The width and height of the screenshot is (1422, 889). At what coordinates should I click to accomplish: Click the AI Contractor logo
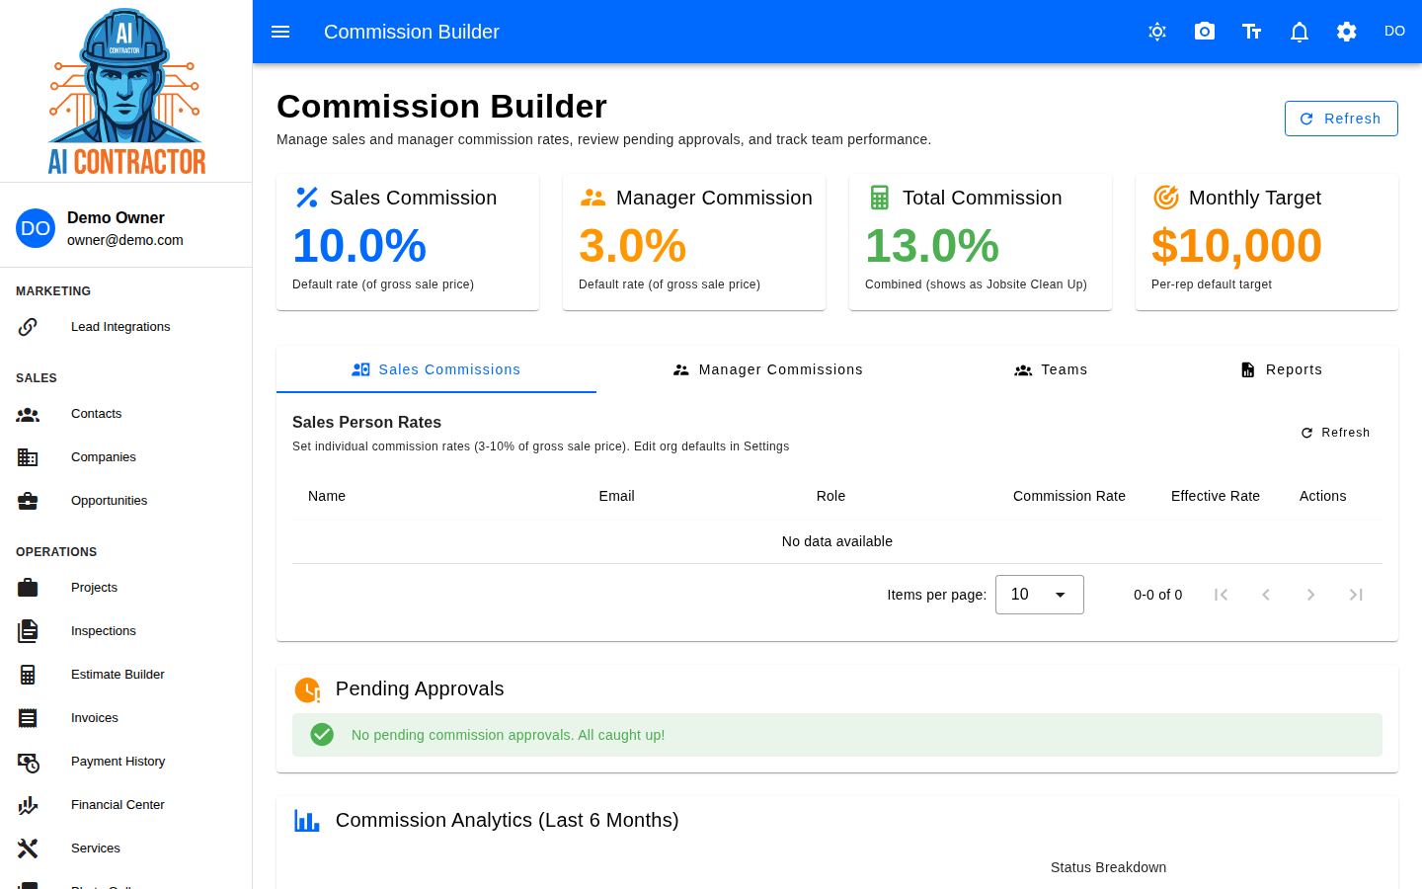[126, 91]
